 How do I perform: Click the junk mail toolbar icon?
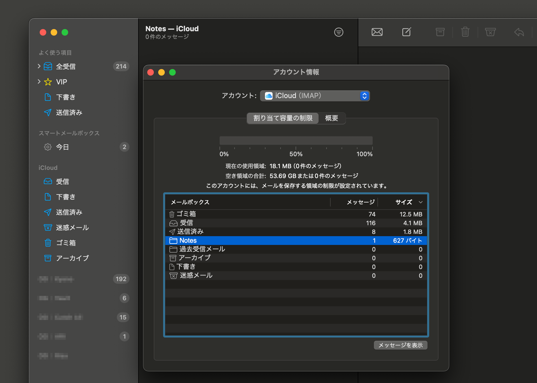tap(490, 32)
